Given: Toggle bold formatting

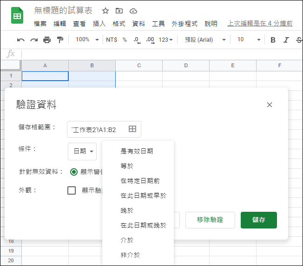Looking at the screenshot, I should [x=273, y=40].
